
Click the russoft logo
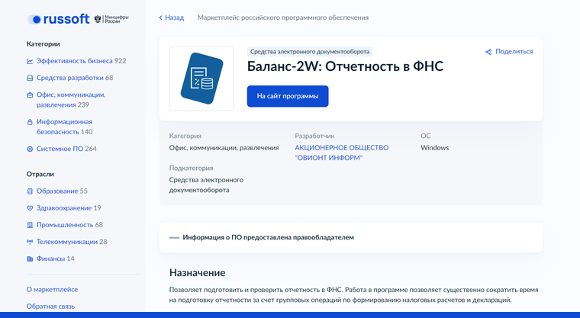coord(59,19)
